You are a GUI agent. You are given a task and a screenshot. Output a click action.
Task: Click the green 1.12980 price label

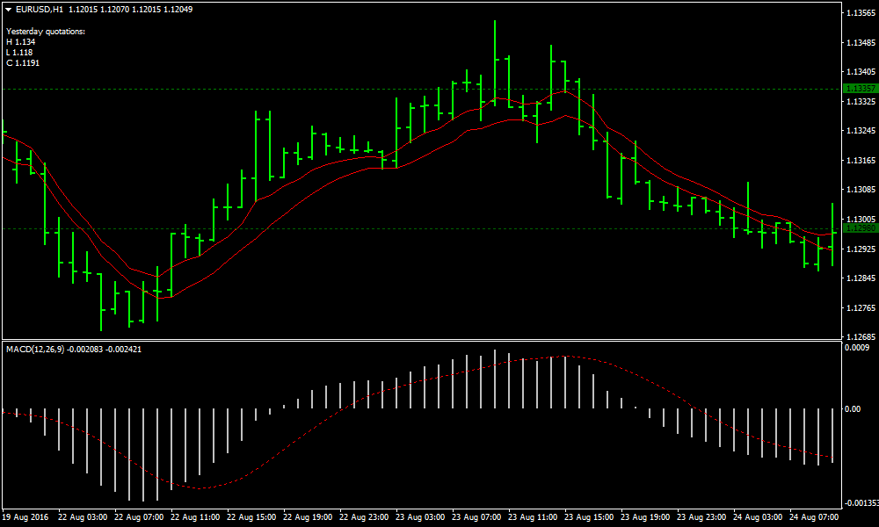tap(860, 228)
